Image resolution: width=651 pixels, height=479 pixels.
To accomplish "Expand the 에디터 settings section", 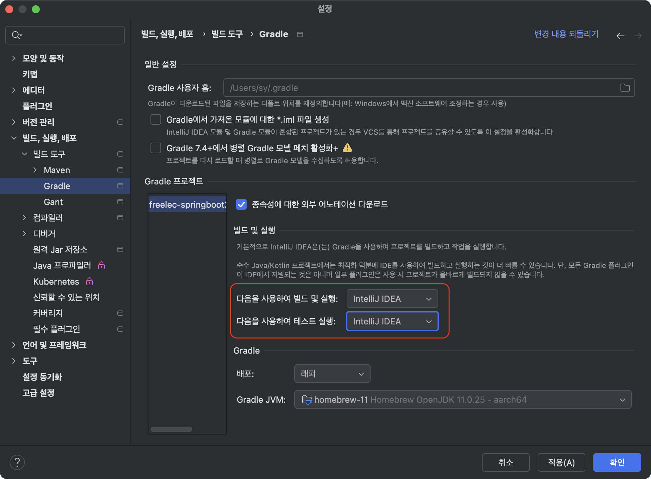I will tap(14, 90).
